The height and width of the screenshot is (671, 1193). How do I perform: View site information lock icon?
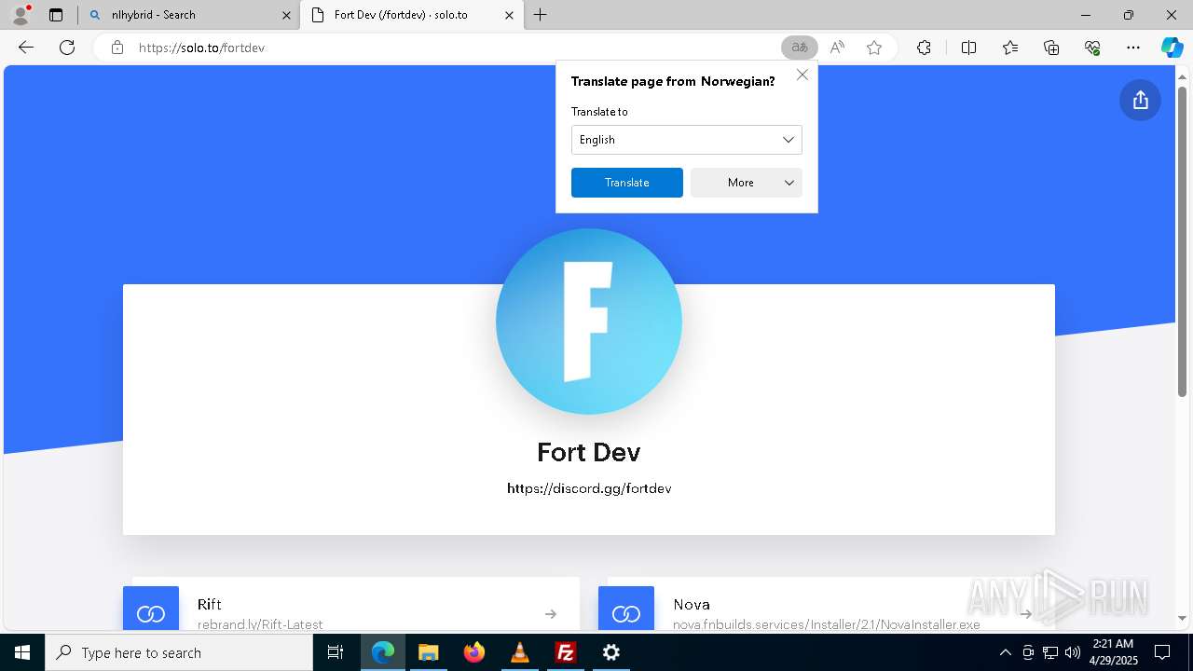point(117,48)
